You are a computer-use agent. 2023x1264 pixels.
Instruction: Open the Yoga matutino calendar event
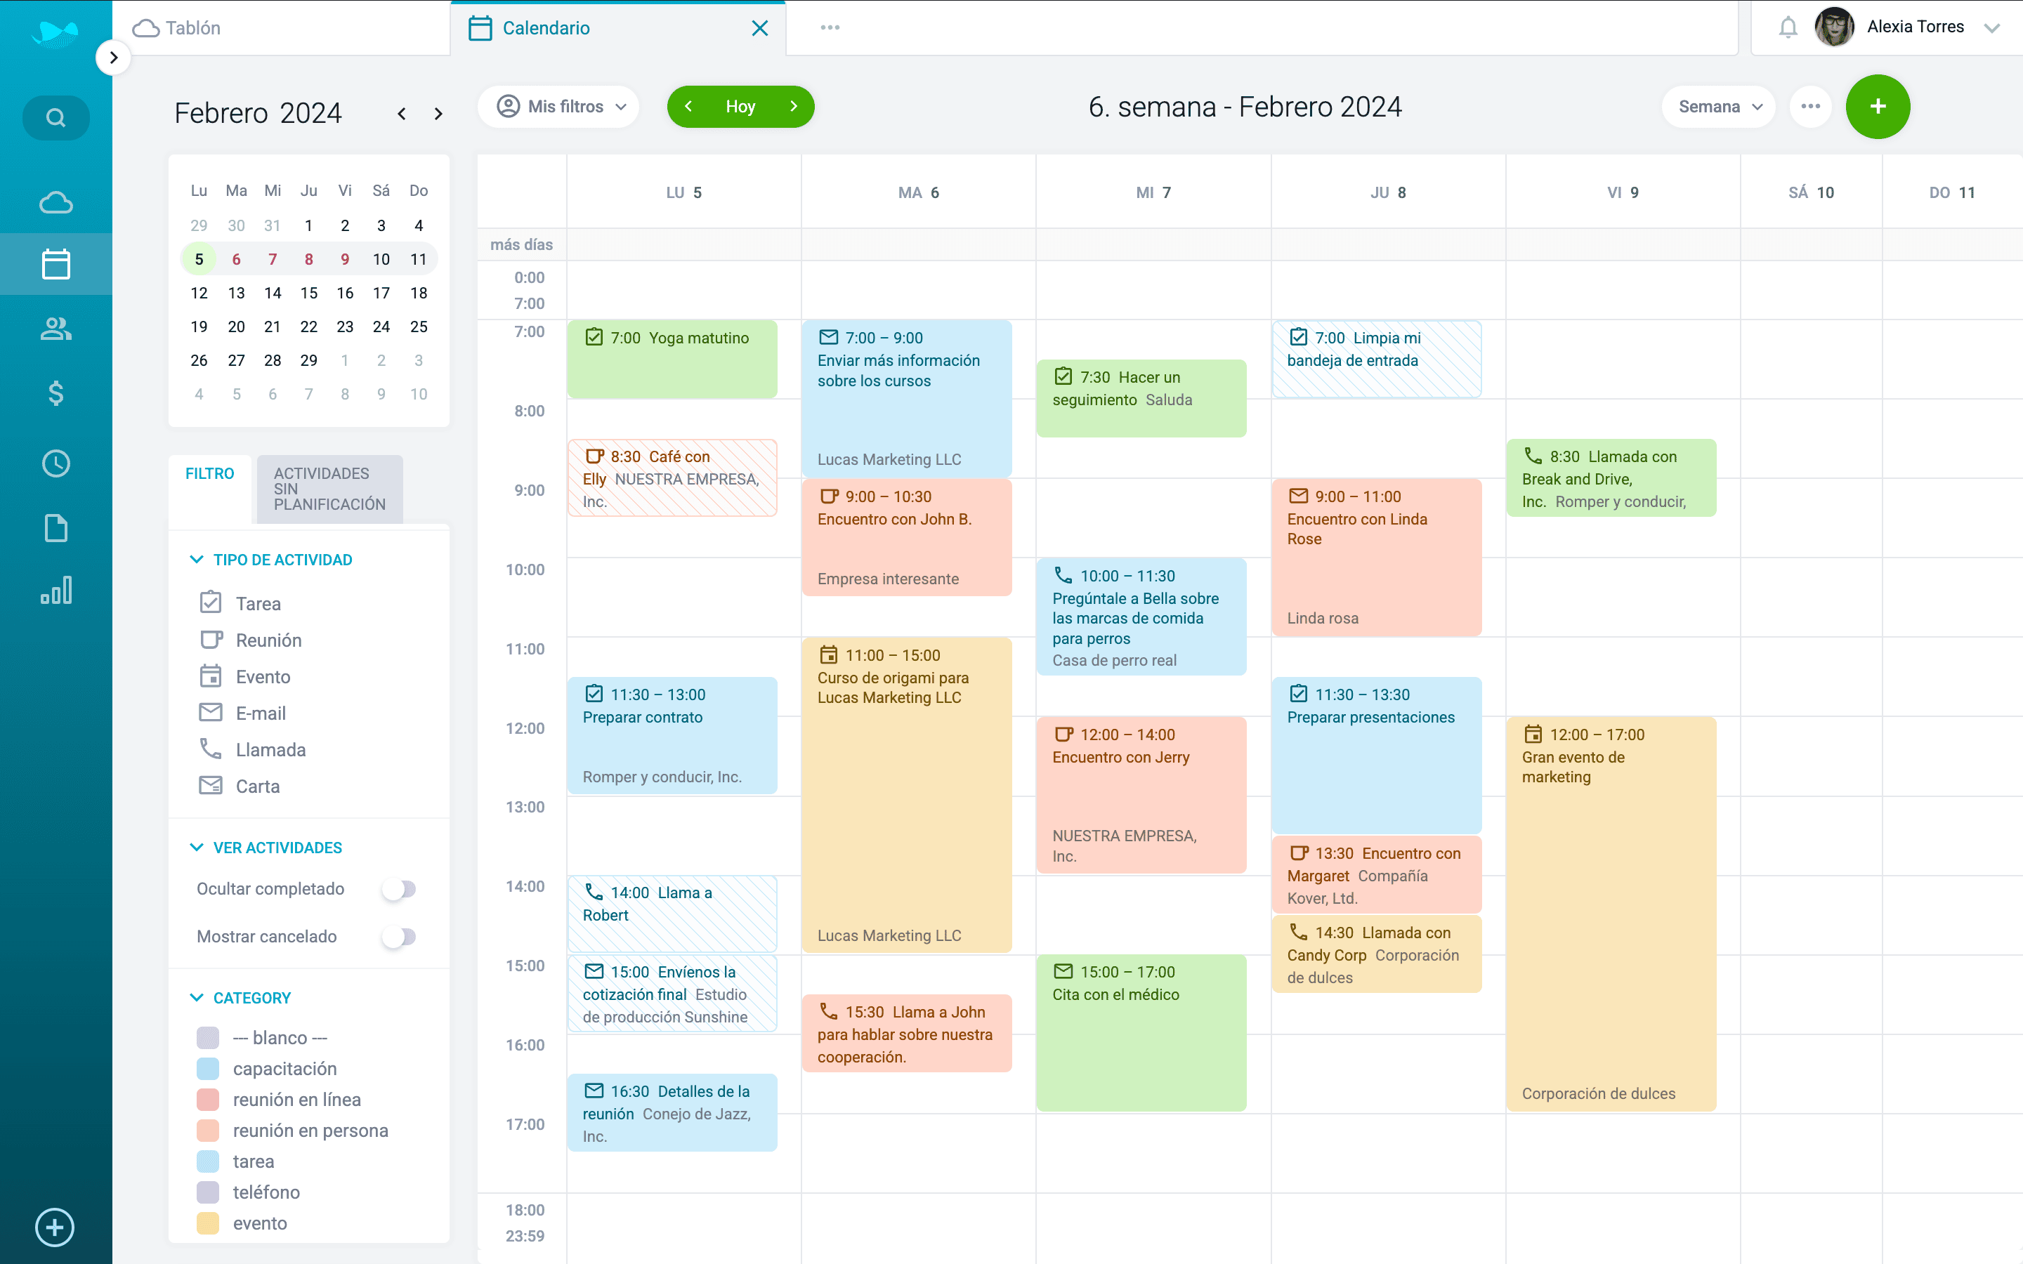(x=672, y=358)
